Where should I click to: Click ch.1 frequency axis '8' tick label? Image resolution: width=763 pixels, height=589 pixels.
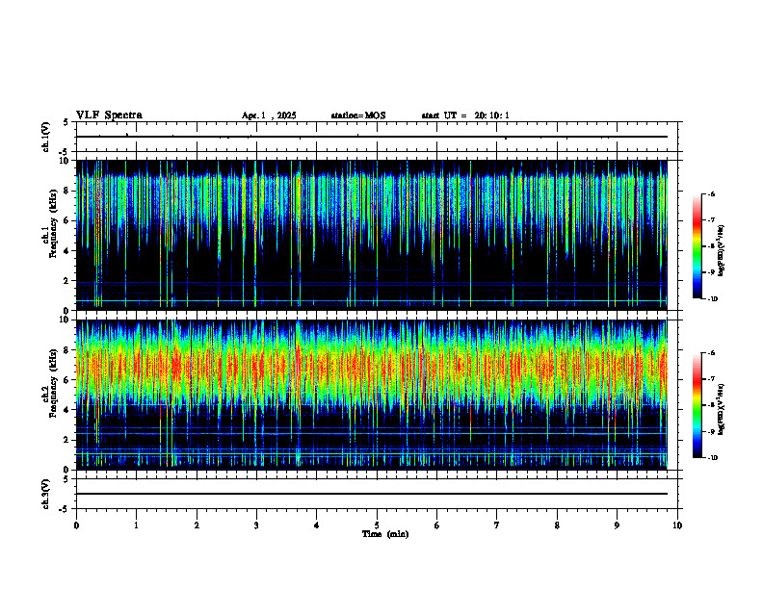point(67,191)
